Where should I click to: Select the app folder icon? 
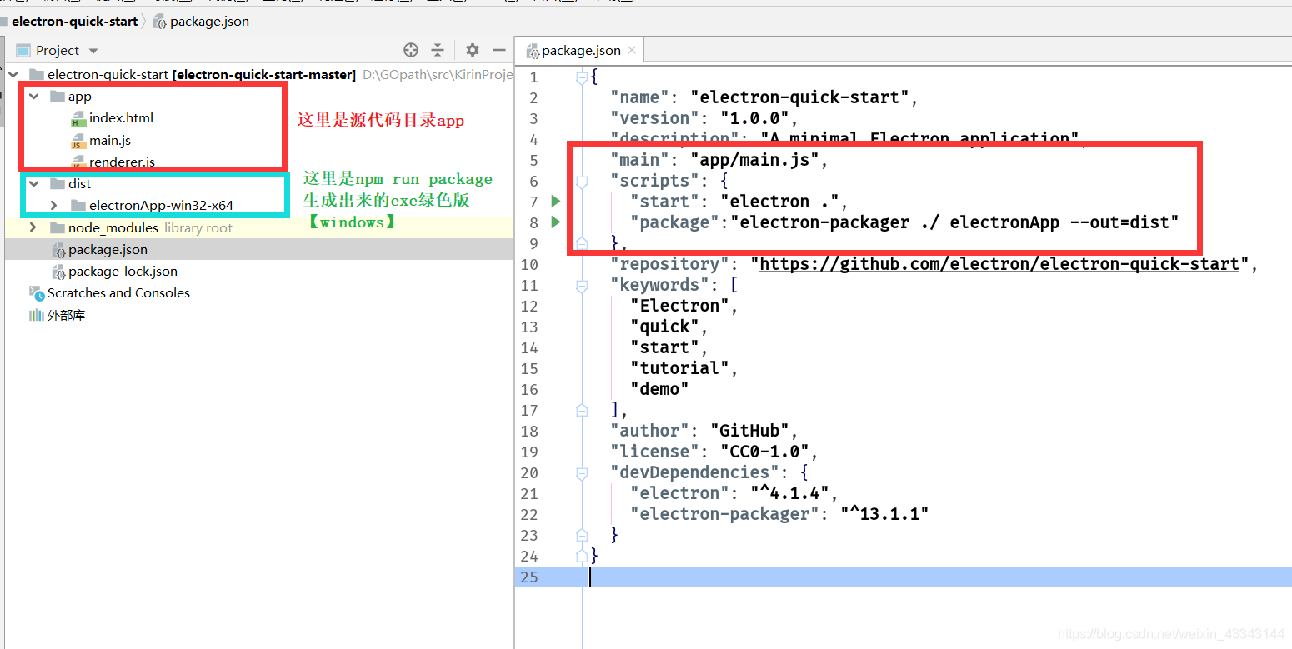58,97
